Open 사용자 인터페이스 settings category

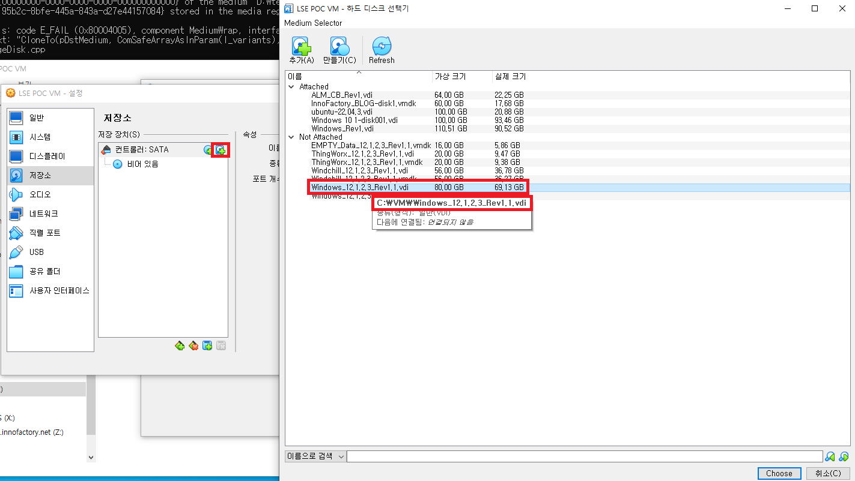coord(50,291)
